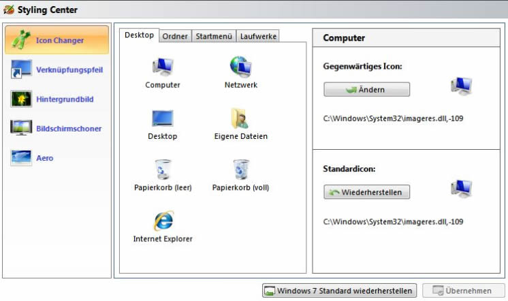Open the Verknüpfungspfeil shortcut arrow icon
Image resolution: width=508 pixels, height=301 pixels.
point(21,69)
